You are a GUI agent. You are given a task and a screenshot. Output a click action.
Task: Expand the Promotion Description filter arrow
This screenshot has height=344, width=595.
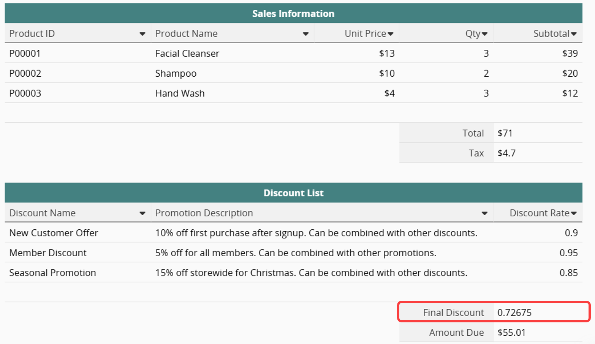(484, 213)
